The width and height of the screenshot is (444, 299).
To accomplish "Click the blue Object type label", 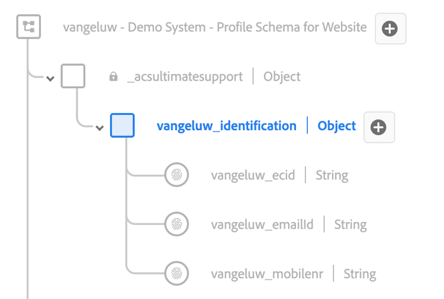I will [337, 126].
